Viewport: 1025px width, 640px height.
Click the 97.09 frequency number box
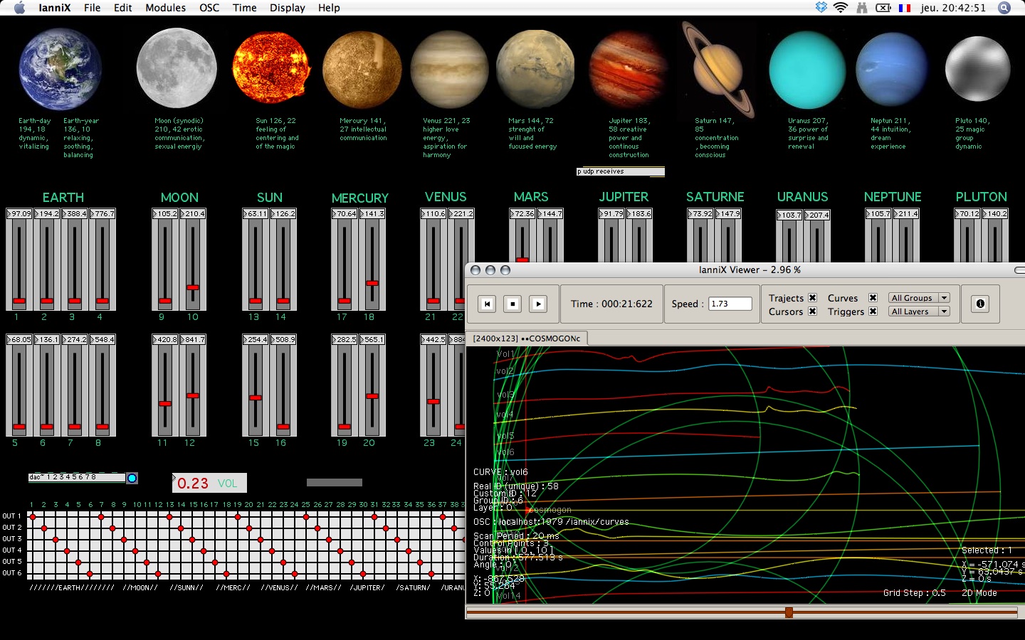[x=19, y=213]
